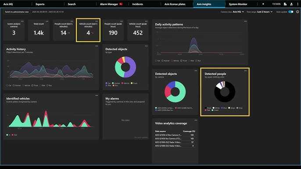Select AXIS Q1656-LE Box Camera table row
This screenshot has width=301, height=169.
pos(175,135)
